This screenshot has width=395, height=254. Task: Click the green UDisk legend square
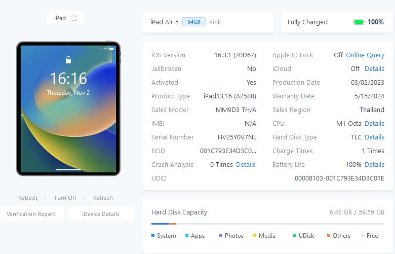coord(295,235)
